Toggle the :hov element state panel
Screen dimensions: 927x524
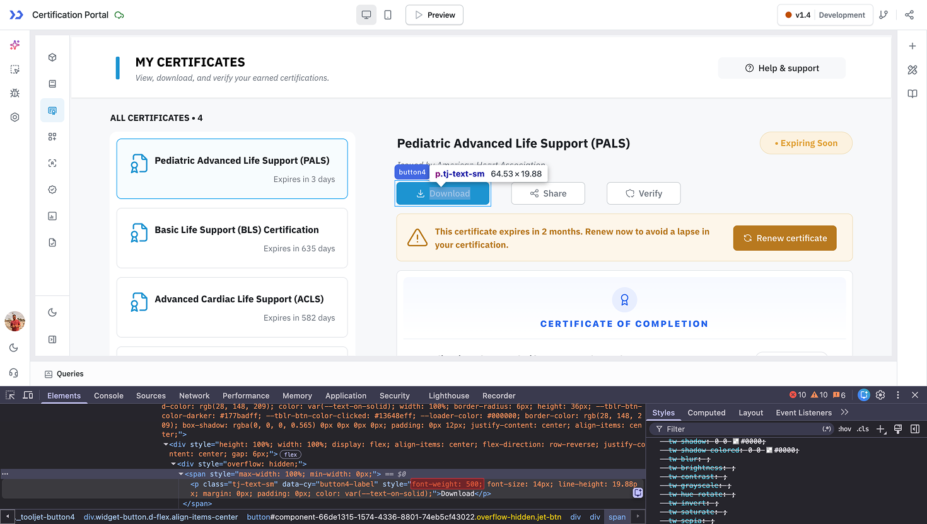[845, 429]
